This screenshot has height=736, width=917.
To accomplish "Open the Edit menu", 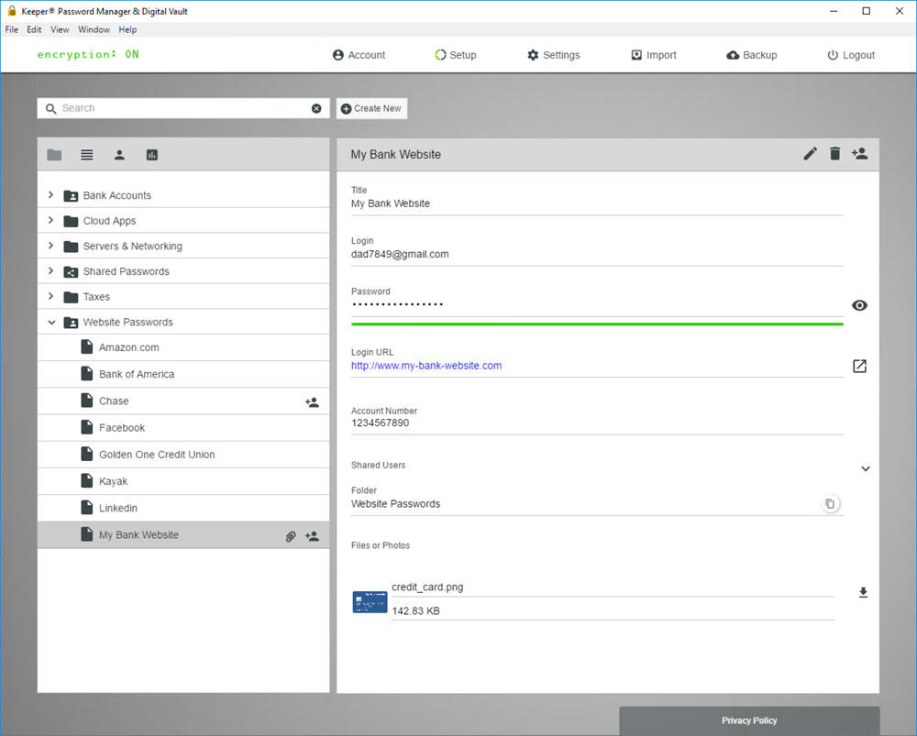I will point(34,30).
